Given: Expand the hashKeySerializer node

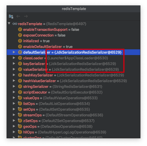Looking at the screenshot, I should (x=14, y=75).
